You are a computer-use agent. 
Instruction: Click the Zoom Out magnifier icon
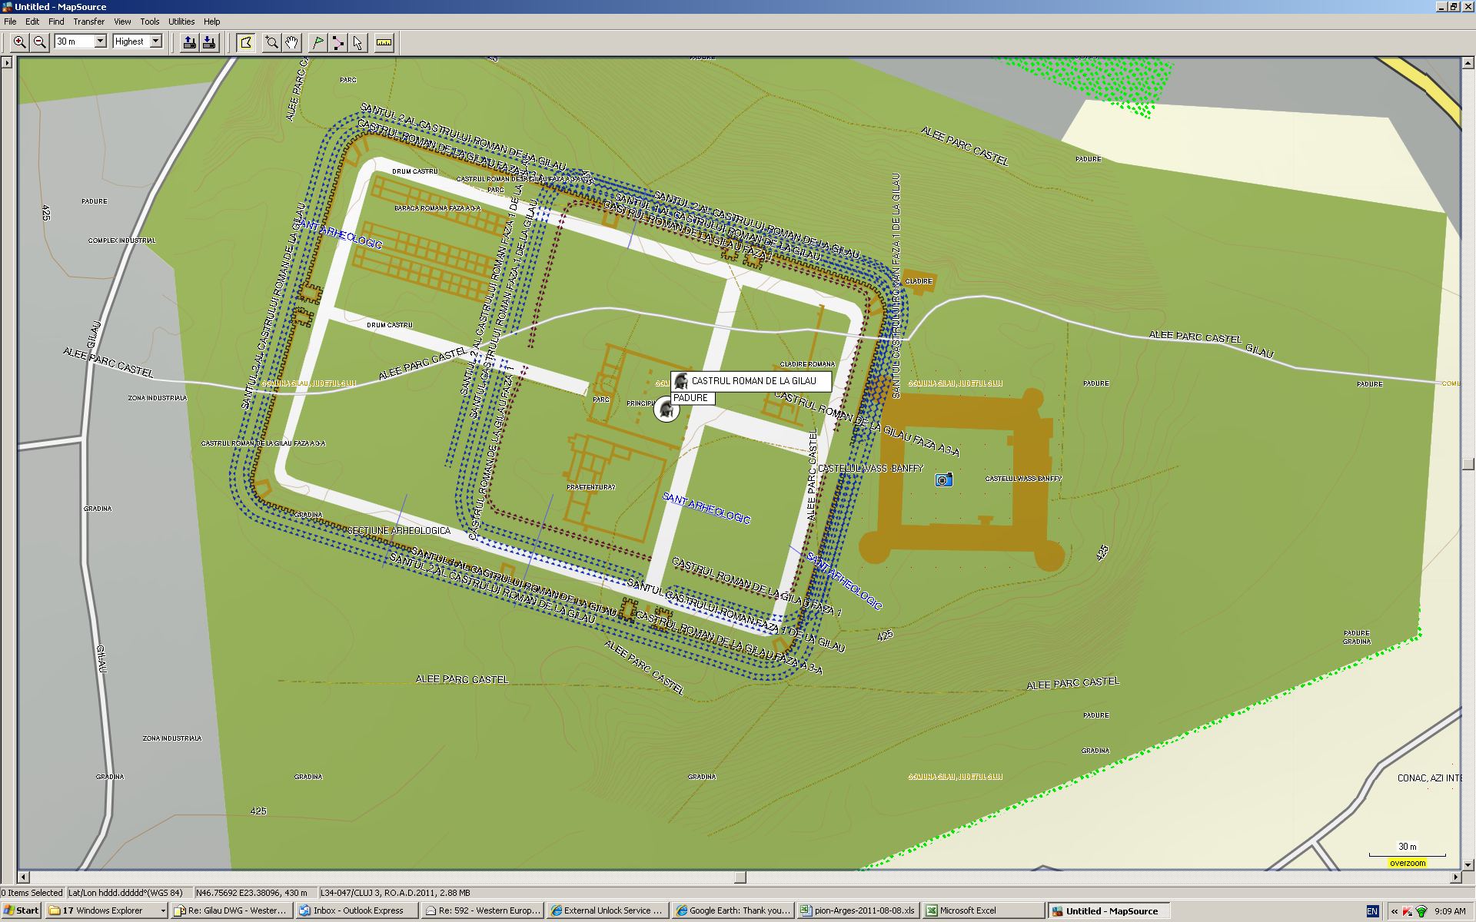(40, 42)
